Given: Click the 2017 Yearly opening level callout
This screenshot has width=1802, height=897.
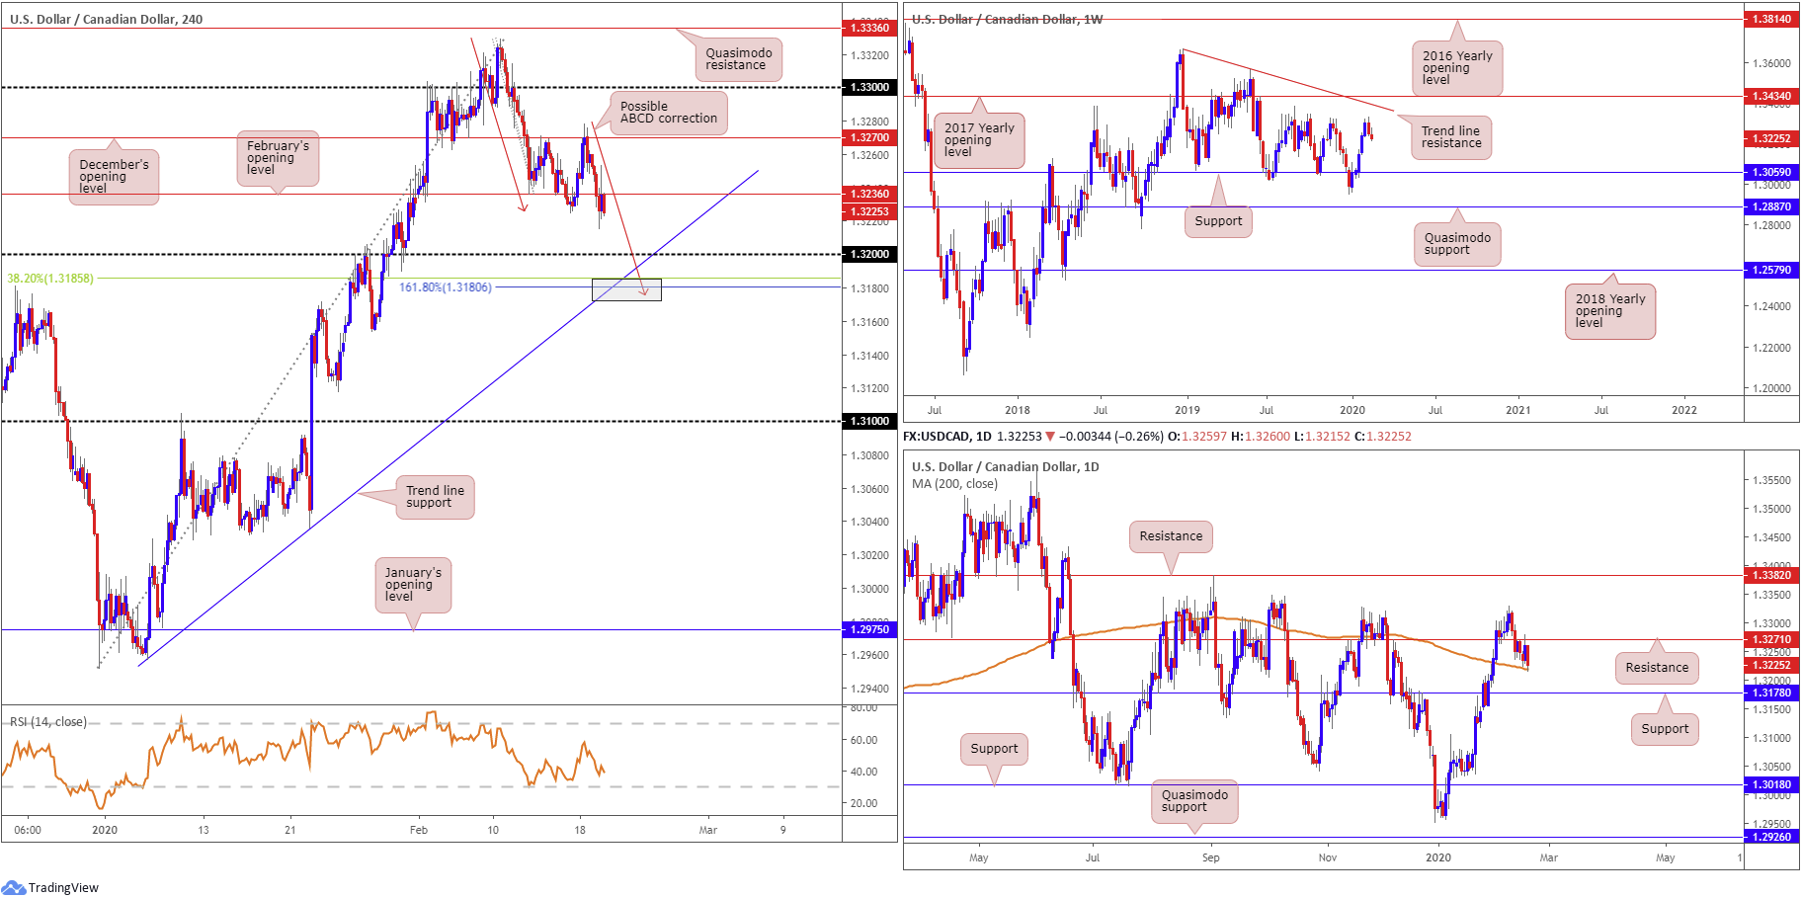Looking at the screenshot, I should [x=979, y=140].
